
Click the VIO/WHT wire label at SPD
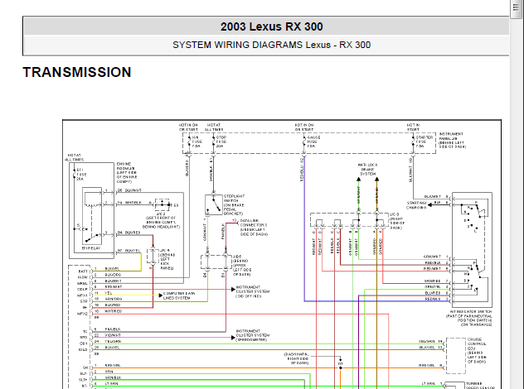tap(113, 335)
